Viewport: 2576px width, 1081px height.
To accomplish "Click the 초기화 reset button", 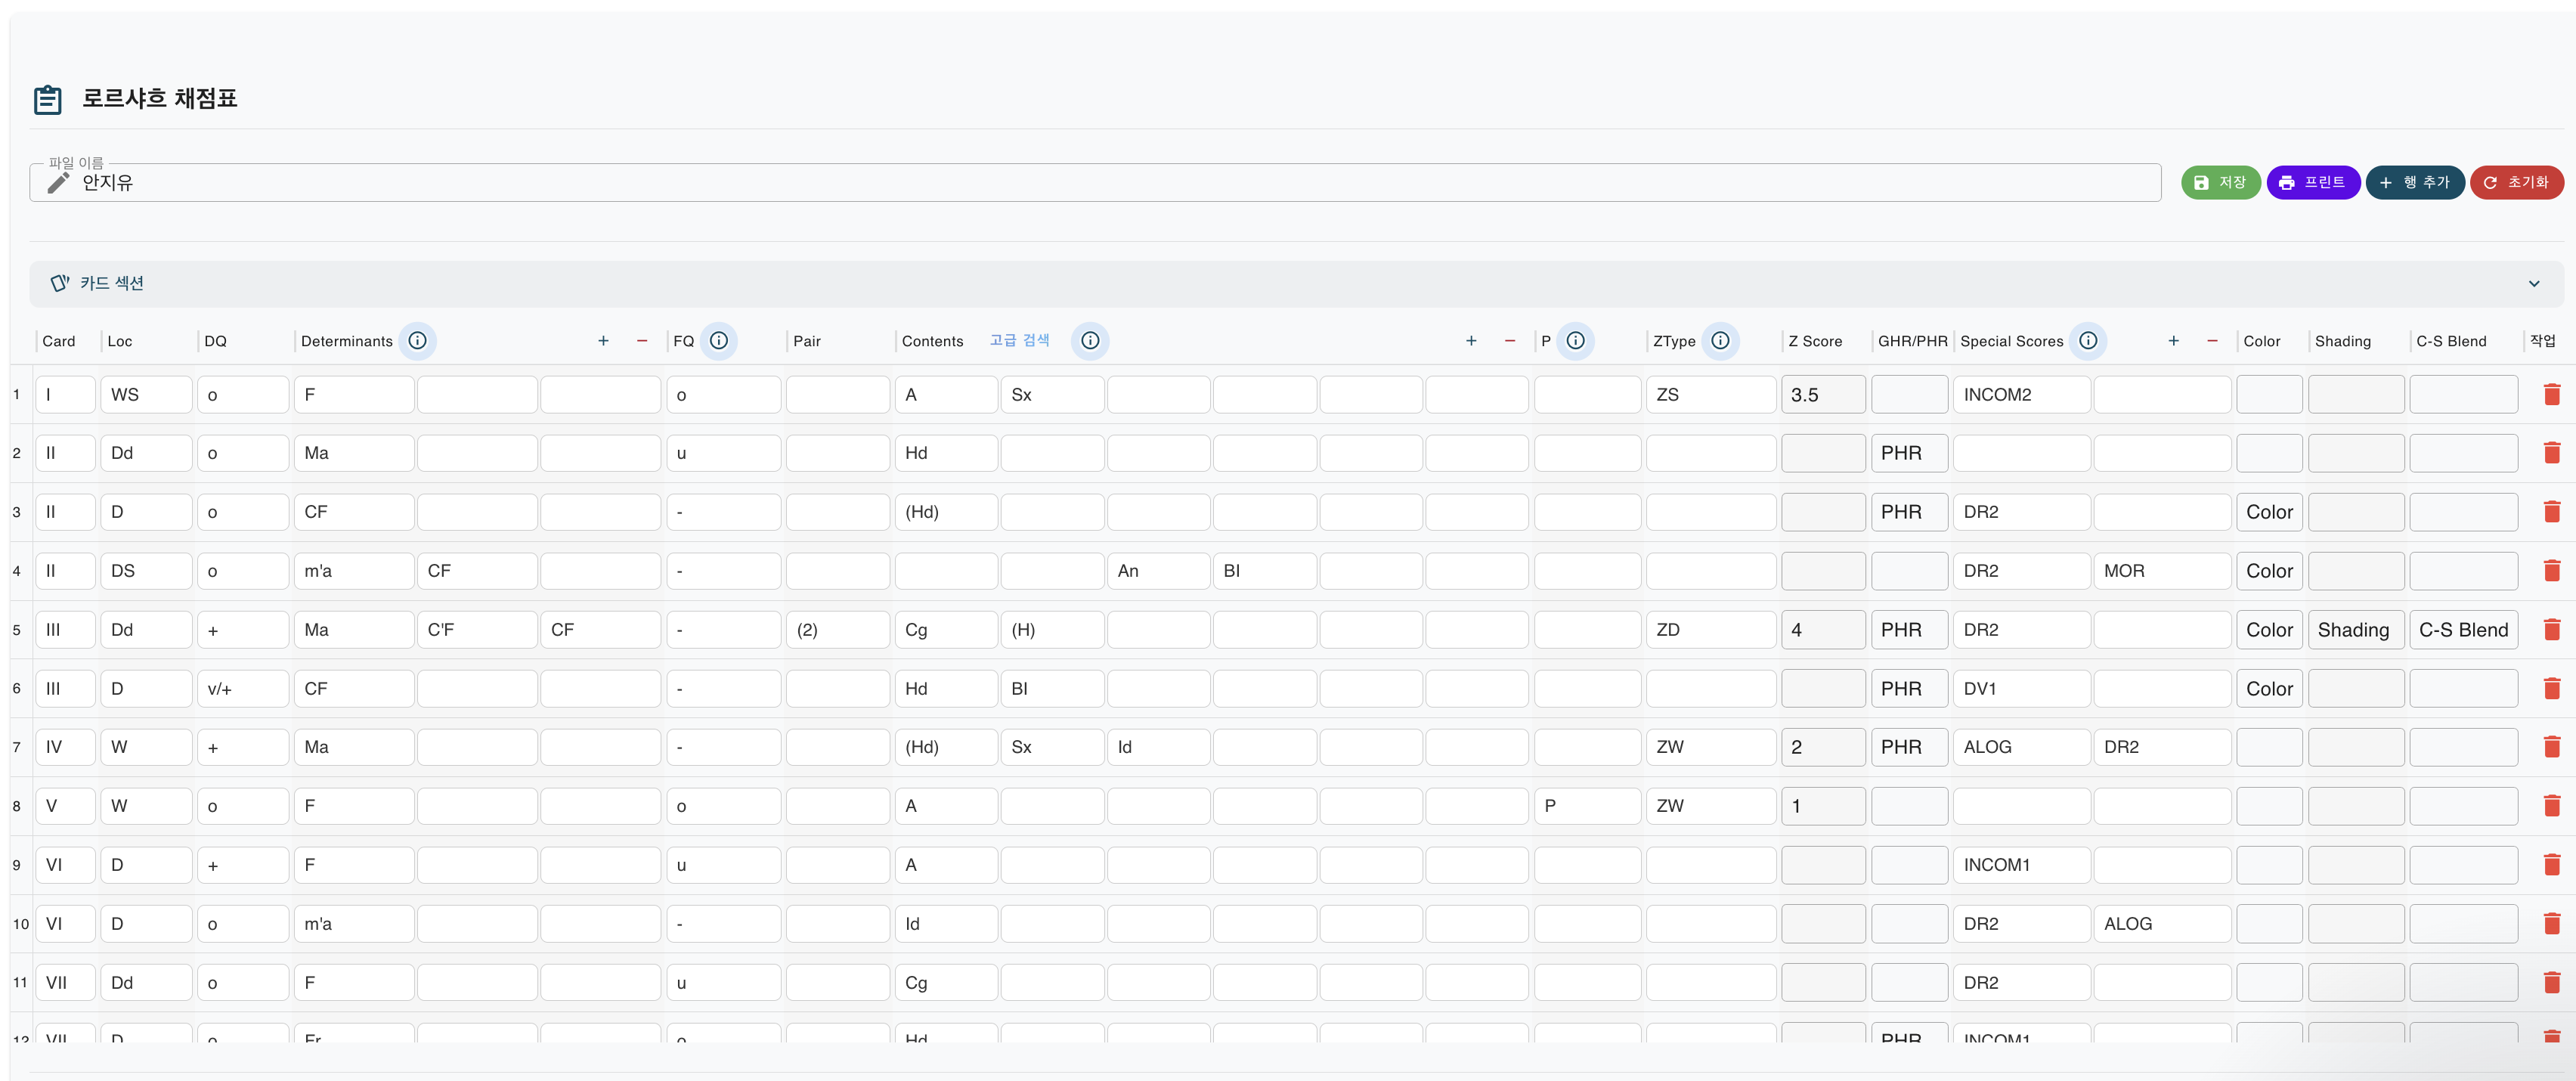I will (x=2516, y=183).
